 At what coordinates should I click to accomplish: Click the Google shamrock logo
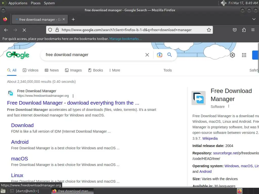pyautogui.click(x=18, y=55)
